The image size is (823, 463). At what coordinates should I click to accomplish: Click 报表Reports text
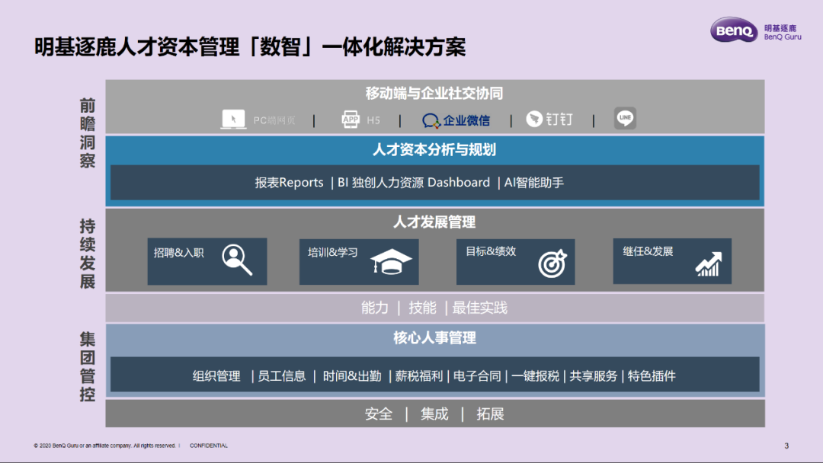pos(290,183)
